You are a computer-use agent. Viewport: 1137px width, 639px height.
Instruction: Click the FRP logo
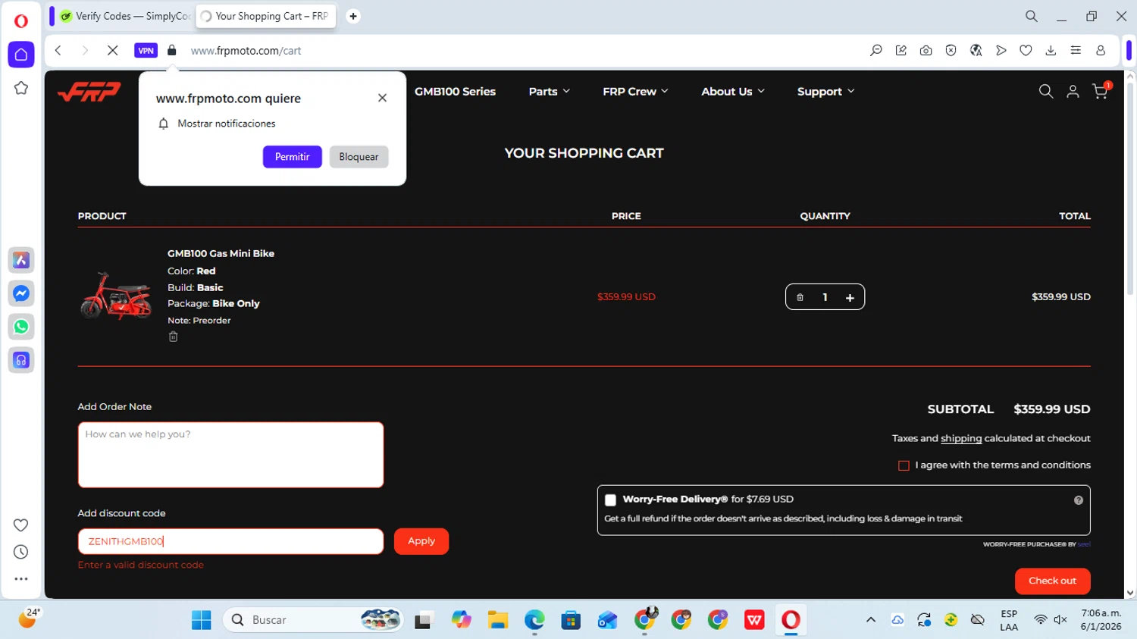(89, 92)
